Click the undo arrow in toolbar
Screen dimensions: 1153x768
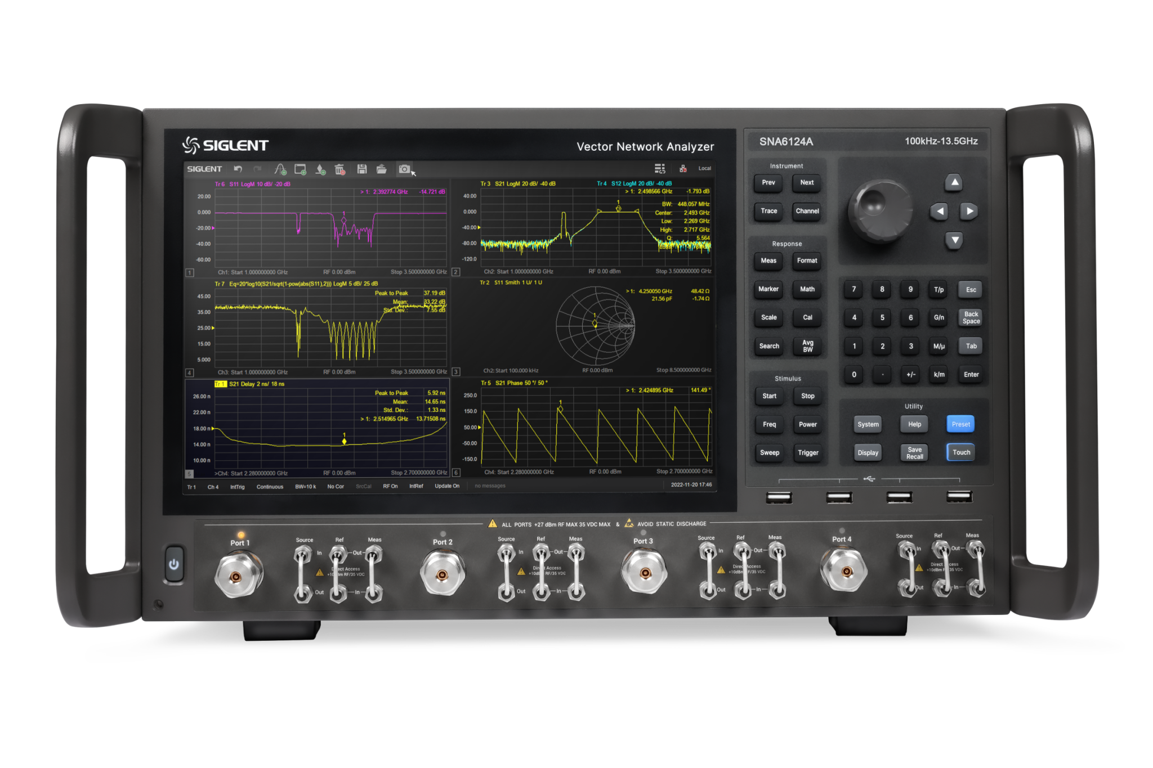tap(238, 169)
